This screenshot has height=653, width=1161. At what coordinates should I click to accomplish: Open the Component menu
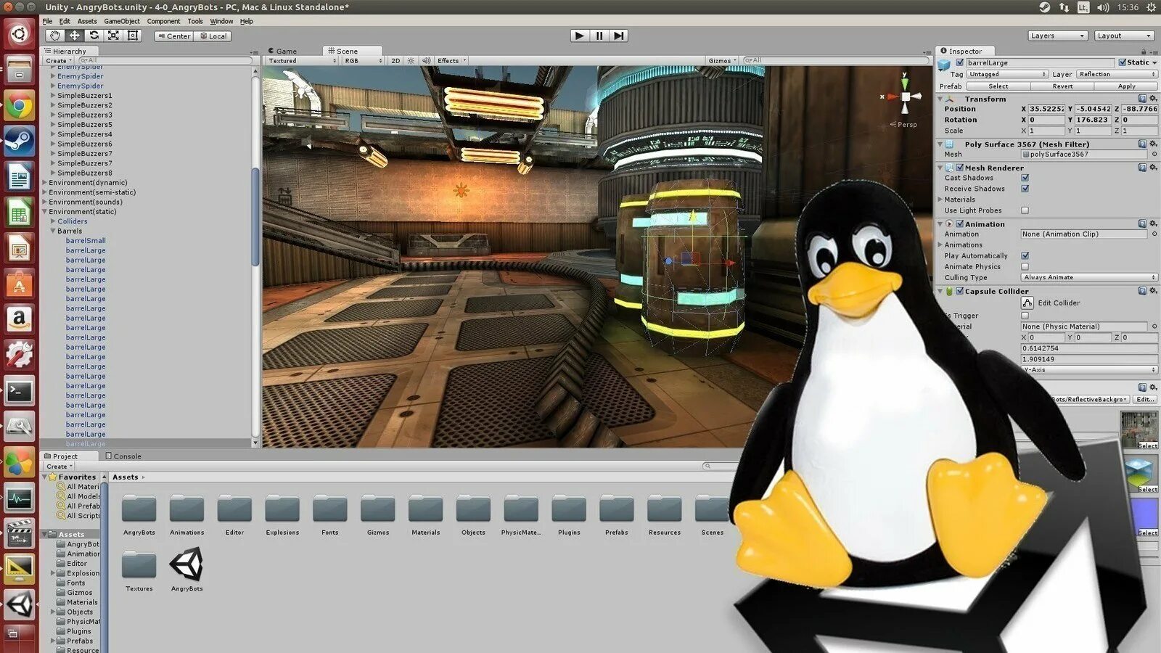coord(163,21)
